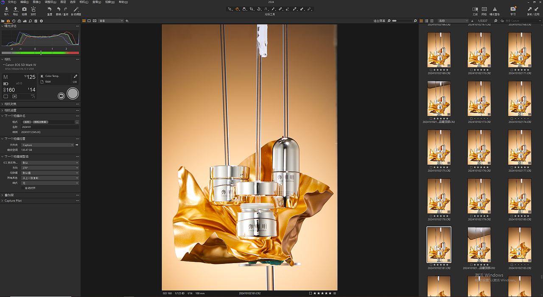
Task: Click the 复制/应用 copy apply arrows
Action: click(533, 9)
